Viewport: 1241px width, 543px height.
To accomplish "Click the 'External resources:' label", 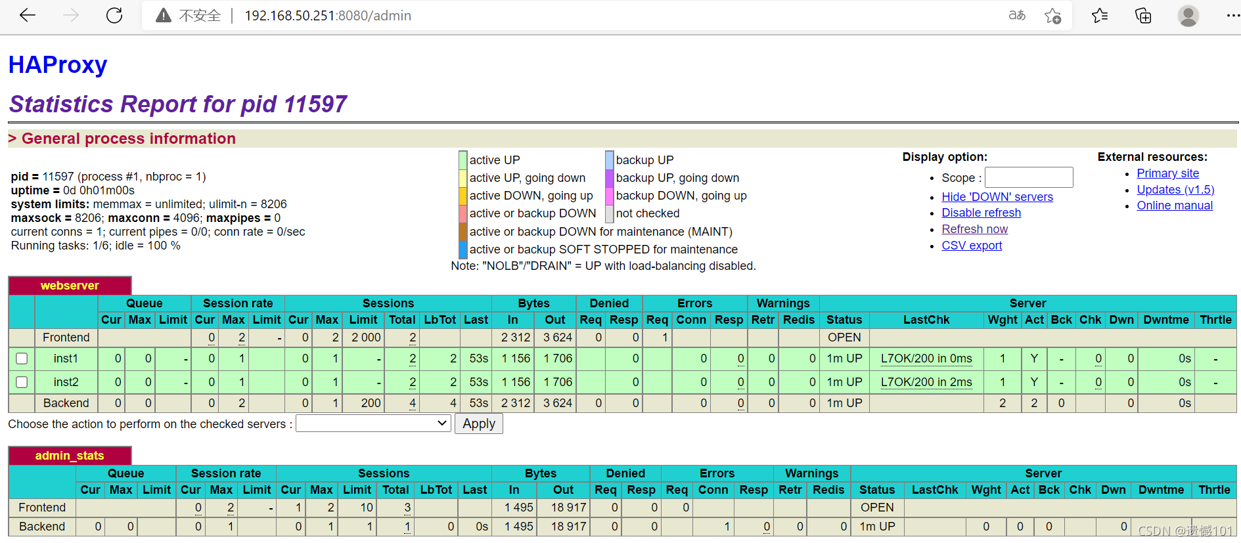I will pos(1152,157).
